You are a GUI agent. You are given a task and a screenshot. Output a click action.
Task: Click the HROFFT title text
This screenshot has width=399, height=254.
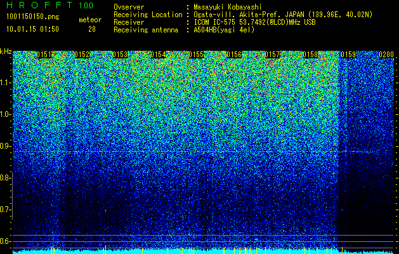[39, 5]
